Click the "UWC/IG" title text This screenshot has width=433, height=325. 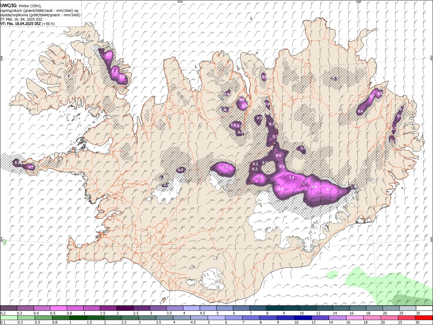8,5
